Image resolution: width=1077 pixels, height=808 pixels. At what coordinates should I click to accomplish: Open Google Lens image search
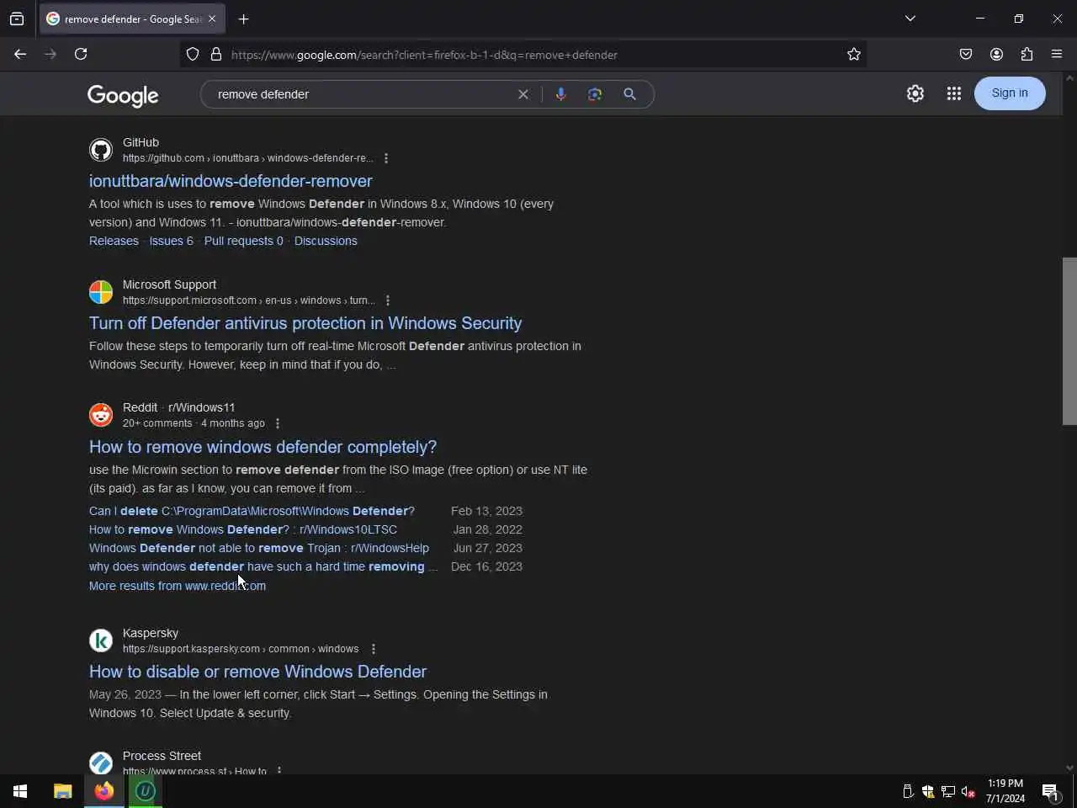595,94
